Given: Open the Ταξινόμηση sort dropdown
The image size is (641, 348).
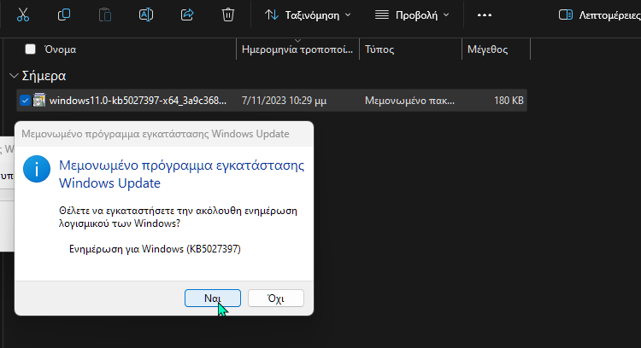Looking at the screenshot, I should [x=308, y=15].
